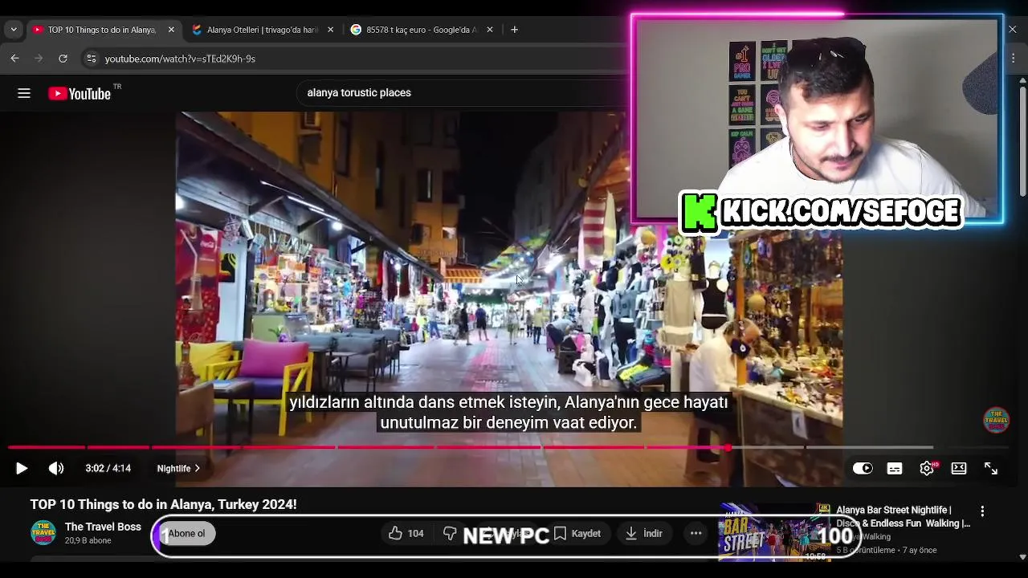
Task: Open player settings gear icon
Action: click(x=927, y=468)
